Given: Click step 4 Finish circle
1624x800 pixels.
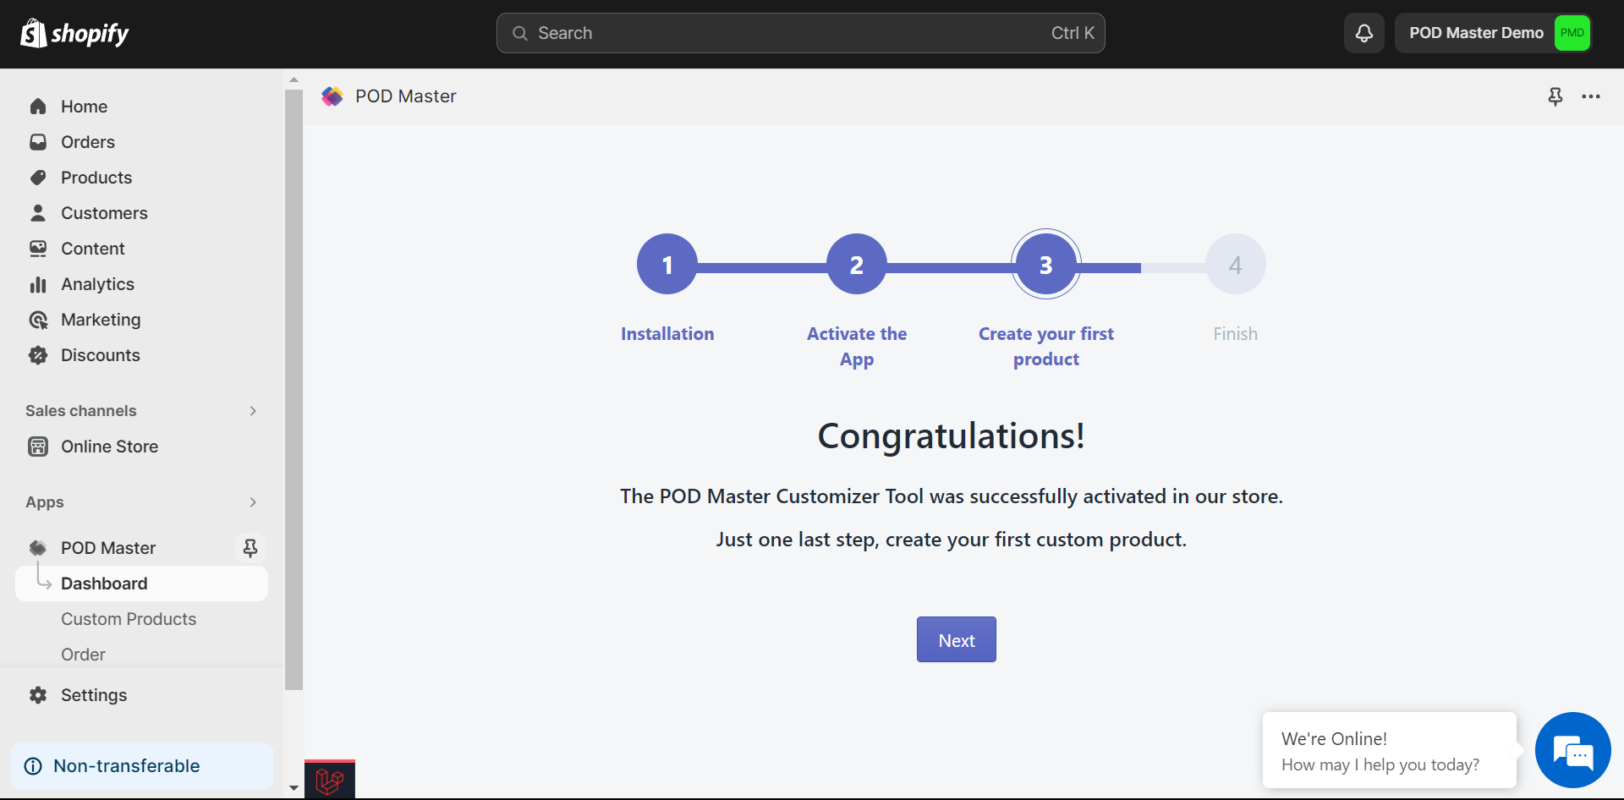Looking at the screenshot, I should tap(1236, 264).
